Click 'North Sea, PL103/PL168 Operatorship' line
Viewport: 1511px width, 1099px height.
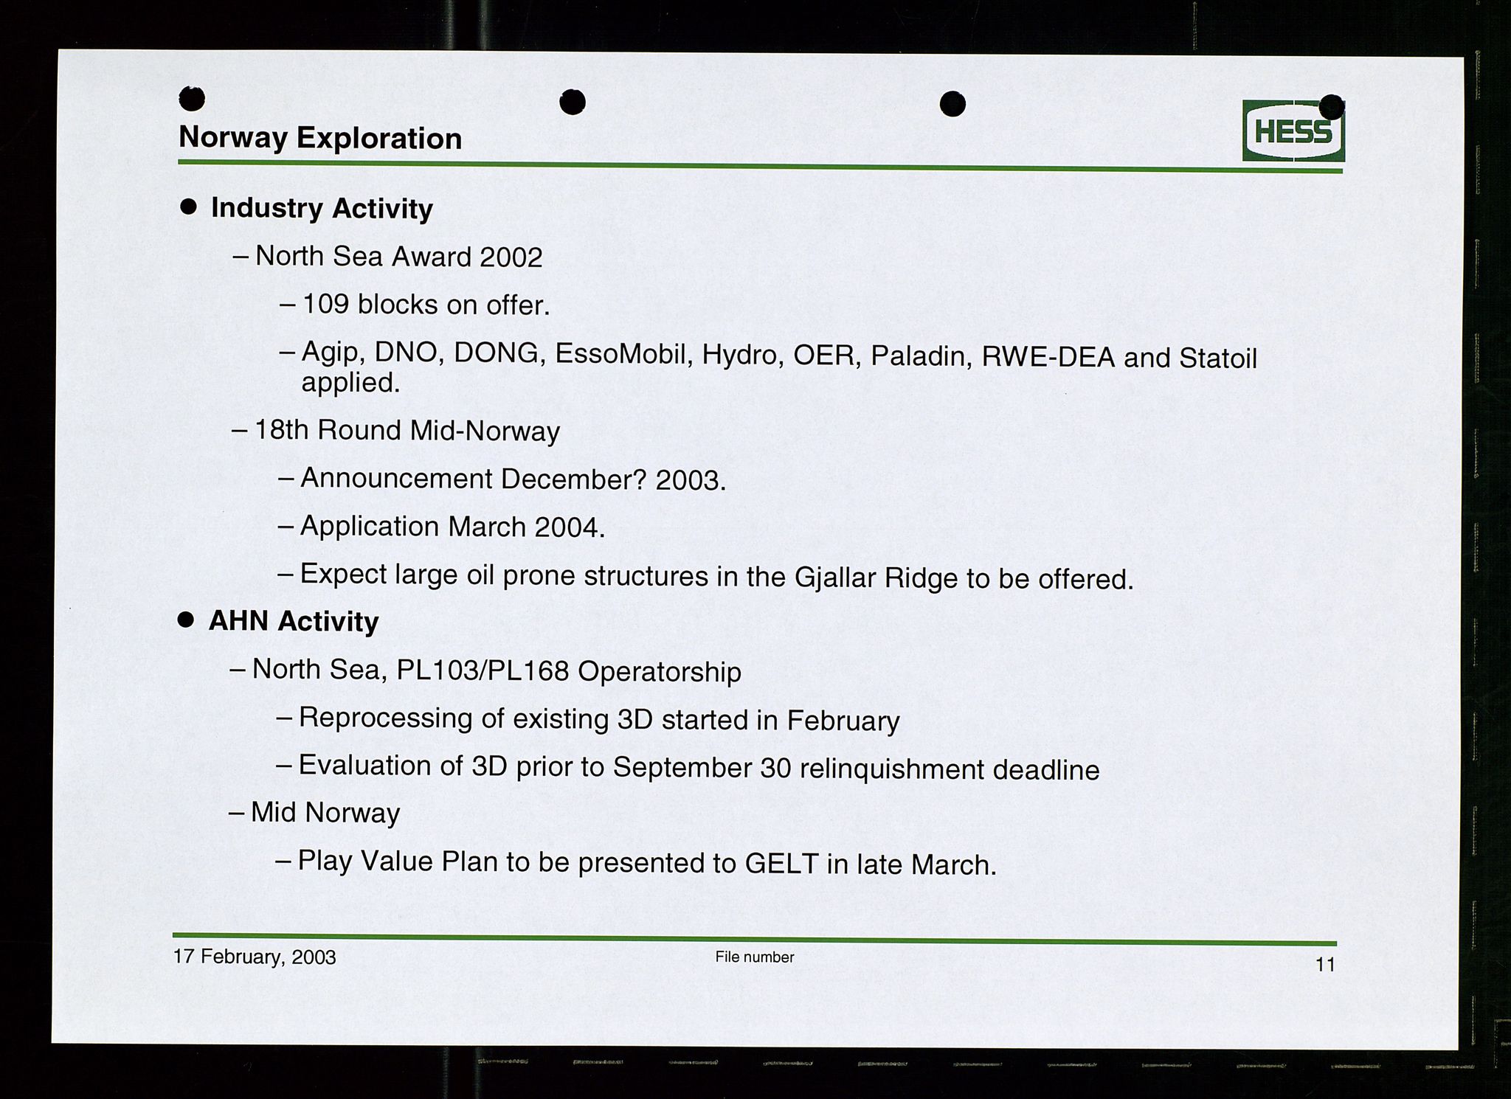pos(497,671)
